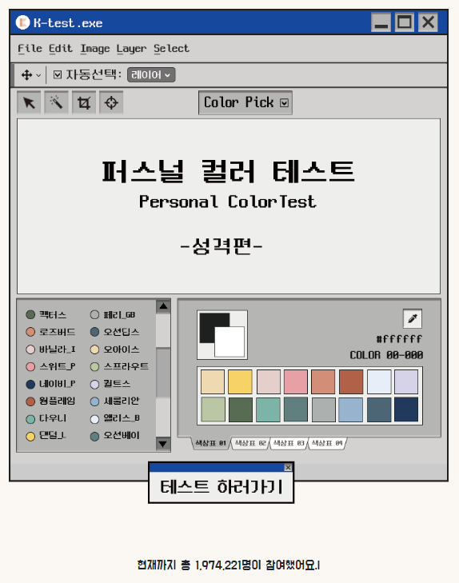Click the K-test app logo in title bar
This screenshot has height=583, width=459.
pyautogui.click(x=22, y=22)
